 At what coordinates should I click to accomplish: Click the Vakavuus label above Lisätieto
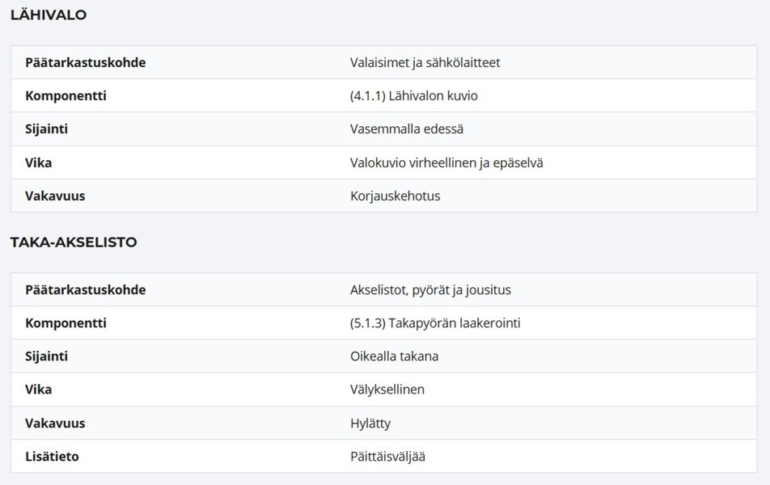[x=55, y=423]
